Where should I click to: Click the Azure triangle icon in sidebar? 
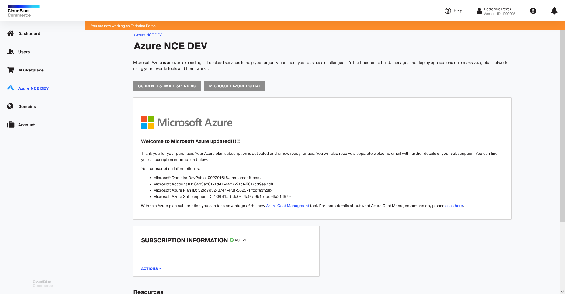(11, 88)
